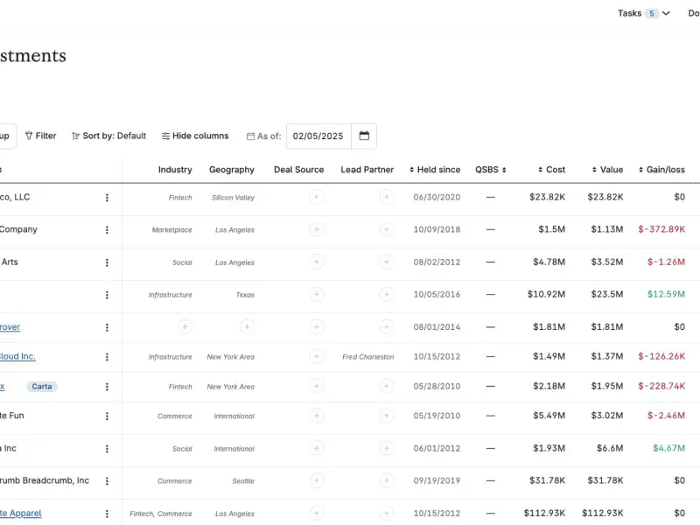Click the $10.92M cost cell
The width and height of the screenshot is (700, 525).
(x=546, y=294)
